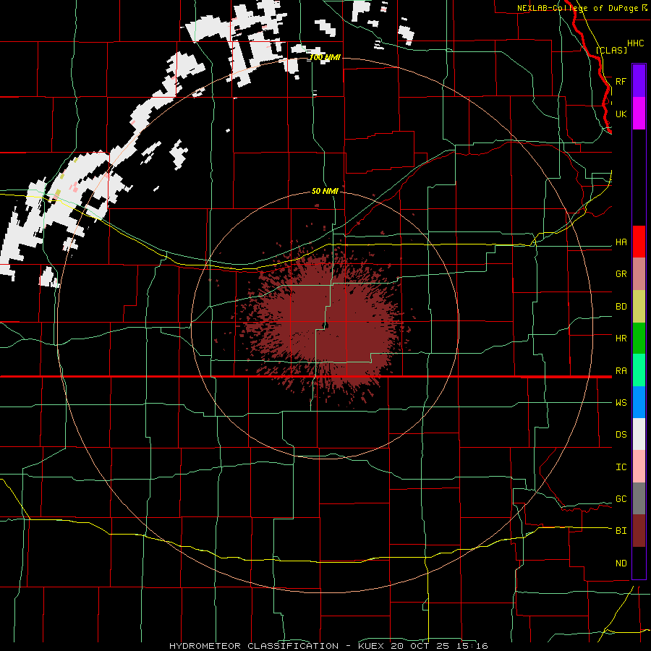This screenshot has height=651, width=651.
Task: Click the RF purple legend swatch
Action: [639, 81]
